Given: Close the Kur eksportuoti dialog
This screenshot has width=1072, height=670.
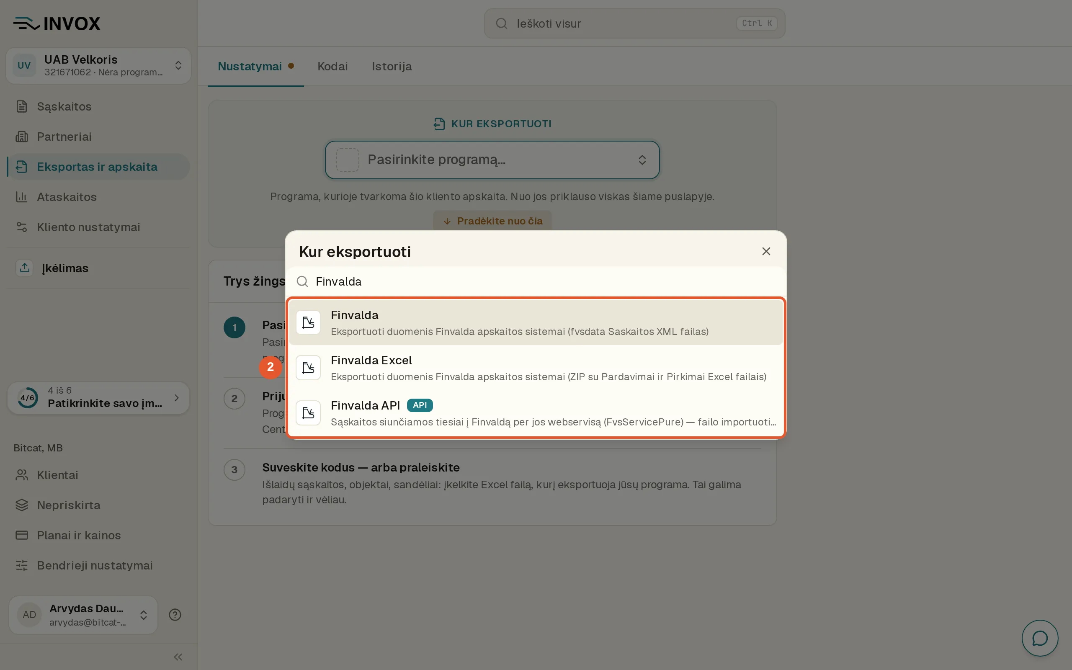Looking at the screenshot, I should click(766, 251).
